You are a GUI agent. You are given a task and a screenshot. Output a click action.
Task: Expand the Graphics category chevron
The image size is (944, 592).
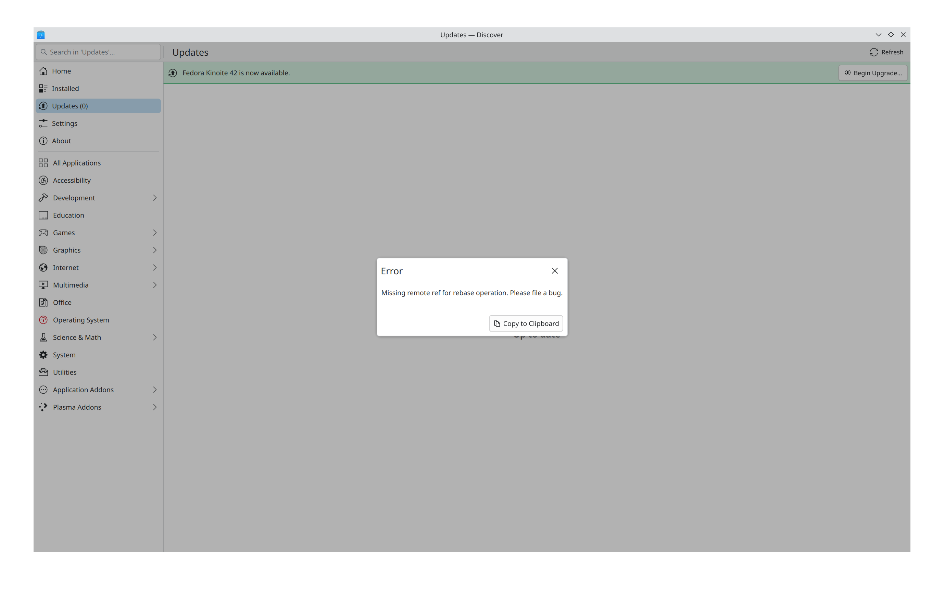coord(155,250)
